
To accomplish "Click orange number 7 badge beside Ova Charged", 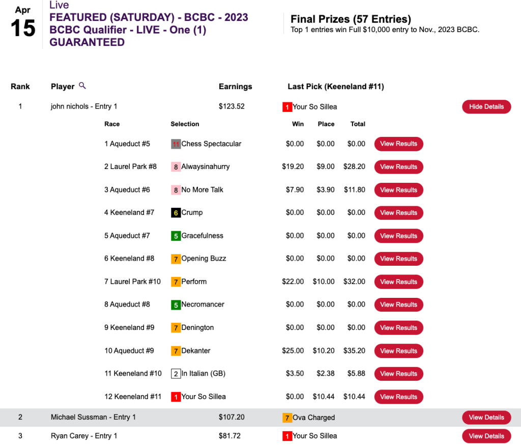I will click(287, 418).
